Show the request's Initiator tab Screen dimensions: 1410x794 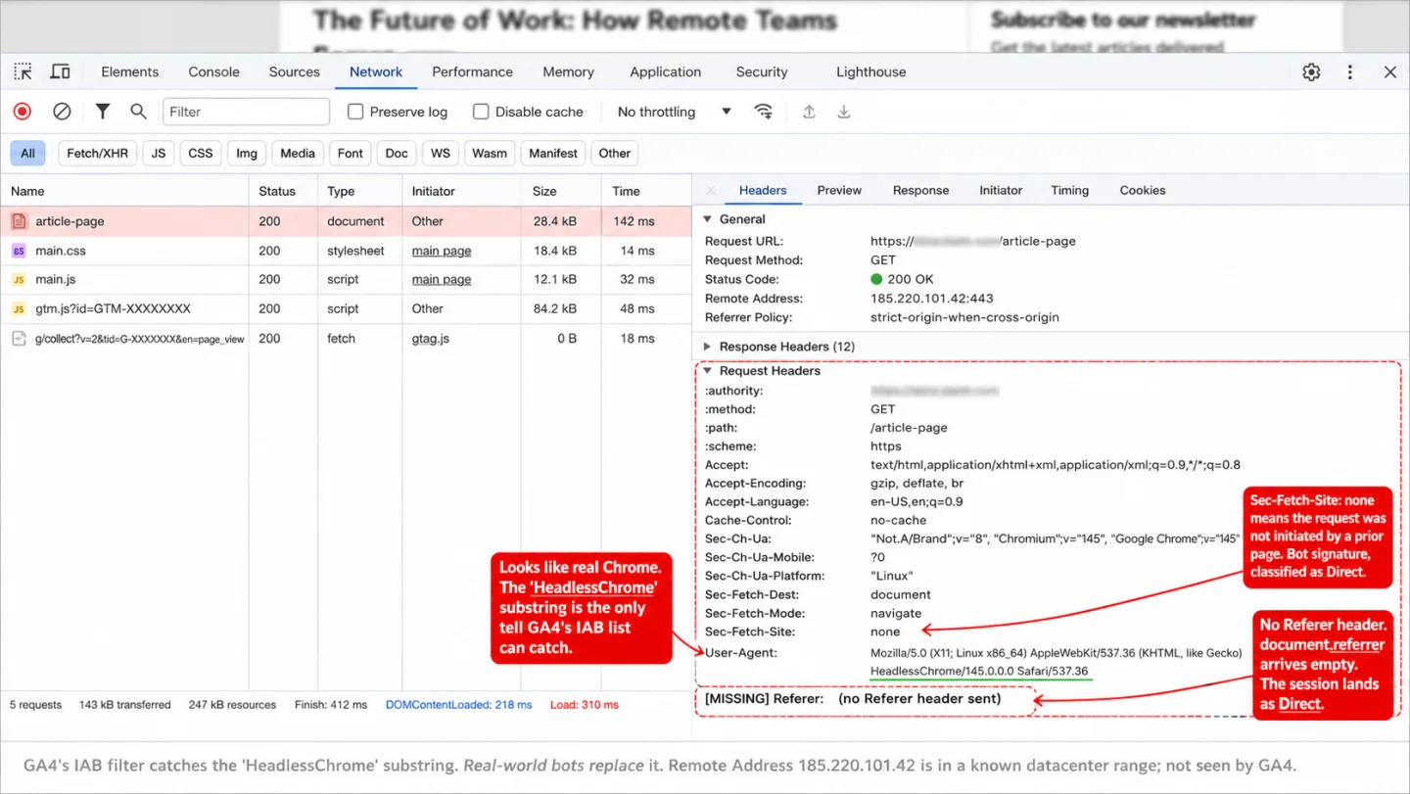[1001, 190]
